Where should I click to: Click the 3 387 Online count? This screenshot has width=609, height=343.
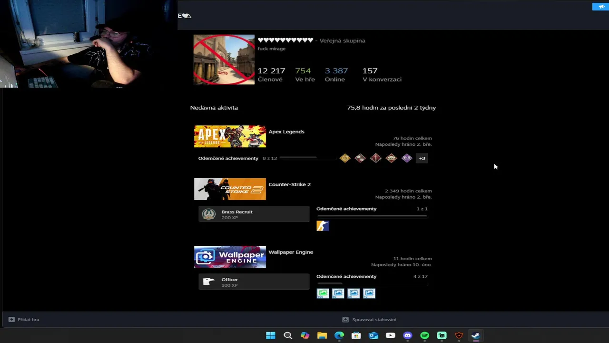tap(336, 74)
